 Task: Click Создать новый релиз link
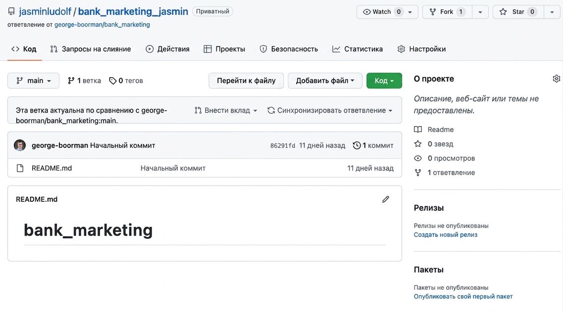pyautogui.click(x=446, y=235)
